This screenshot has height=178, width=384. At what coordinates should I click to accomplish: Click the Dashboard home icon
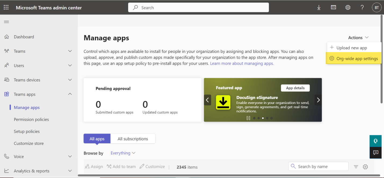(7, 37)
